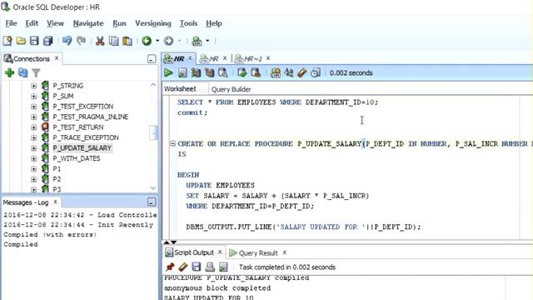Viewport: 533px width, 300px height.
Task: Open the Help menu
Action: click(214, 23)
